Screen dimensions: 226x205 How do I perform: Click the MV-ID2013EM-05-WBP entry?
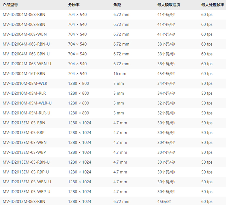click(24, 153)
